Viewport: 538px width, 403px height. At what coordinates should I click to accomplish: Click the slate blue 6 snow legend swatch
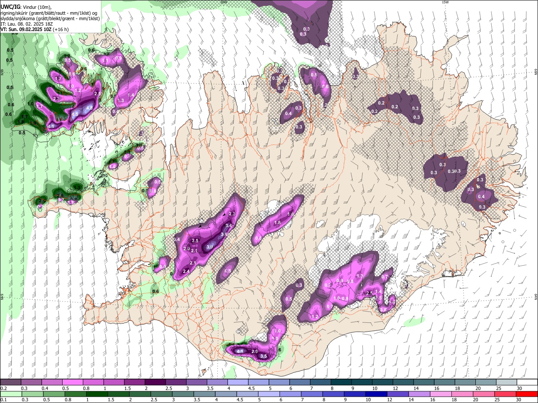(x=299, y=382)
